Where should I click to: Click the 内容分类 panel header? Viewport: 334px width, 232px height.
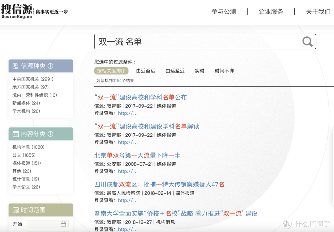[41, 134]
